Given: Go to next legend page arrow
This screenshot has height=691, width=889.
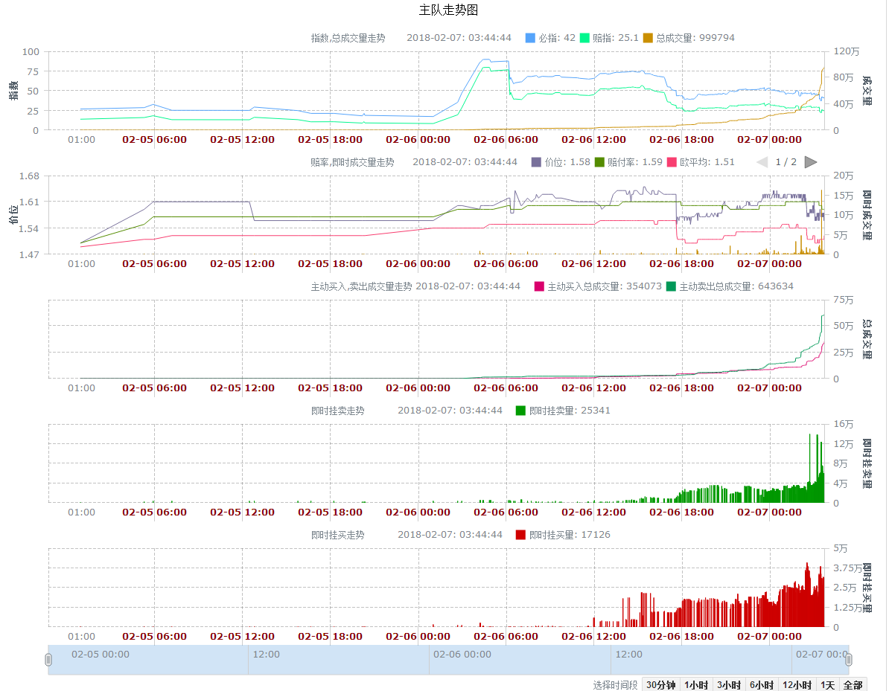Looking at the screenshot, I should 811,162.
